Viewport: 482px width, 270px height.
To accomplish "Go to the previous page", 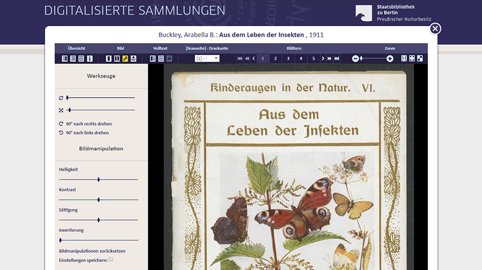I will pyautogui.click(x=254, y=59).
